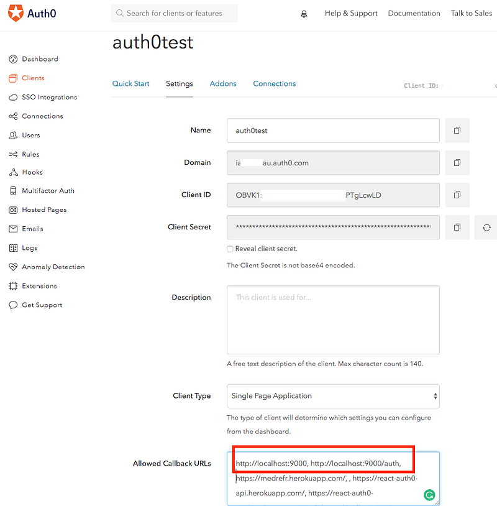The image size is (497, 506).
Task: Click the Emails envelope icon
Action: [x=13, y=229]
